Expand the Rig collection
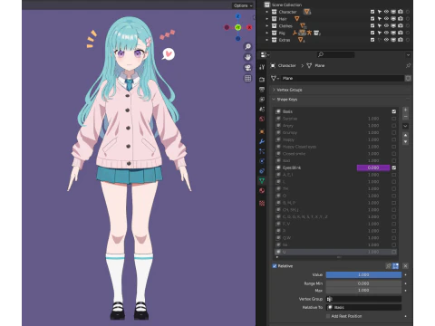The image size is (435, 326). tap(266, 33)
